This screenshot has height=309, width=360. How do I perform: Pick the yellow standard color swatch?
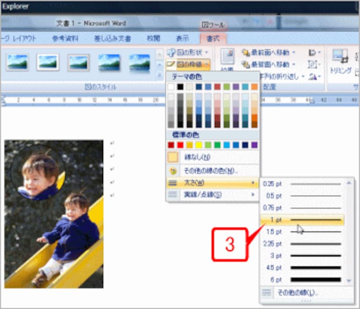pyautogui.click(x=199, y=145)
